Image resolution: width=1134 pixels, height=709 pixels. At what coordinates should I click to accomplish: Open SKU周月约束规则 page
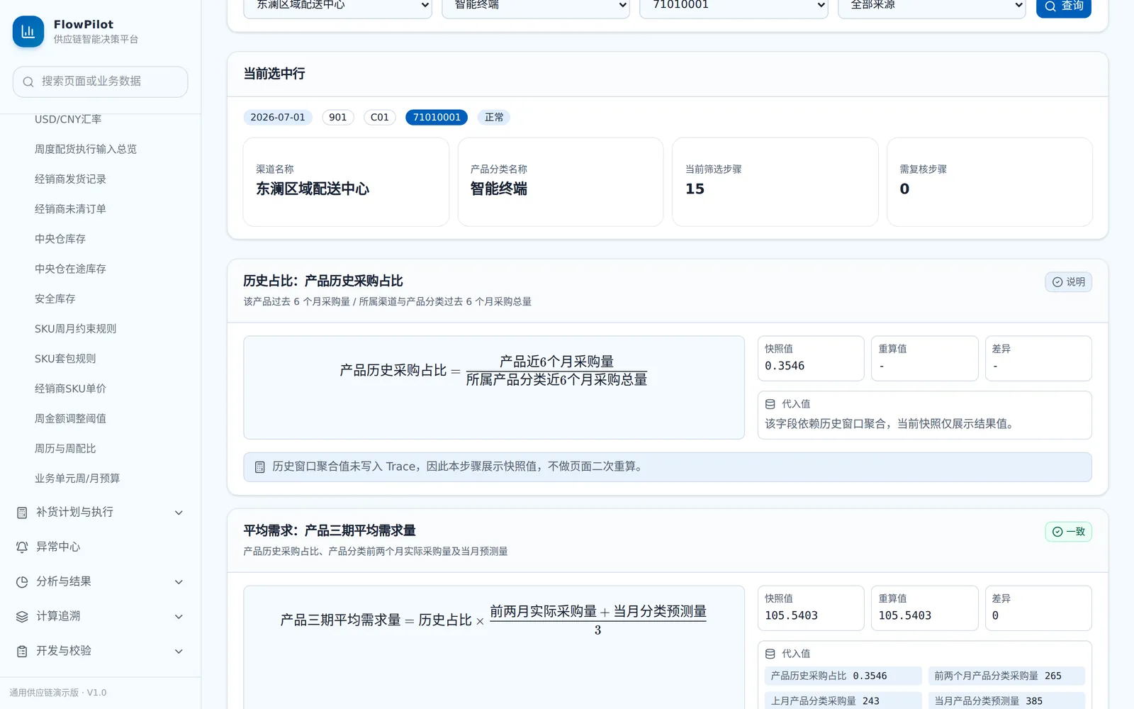tap(75, 328)
